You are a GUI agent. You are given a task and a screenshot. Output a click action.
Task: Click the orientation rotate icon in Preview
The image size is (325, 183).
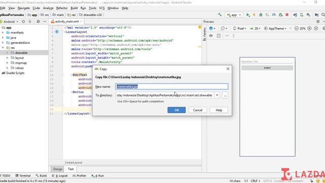223,28
